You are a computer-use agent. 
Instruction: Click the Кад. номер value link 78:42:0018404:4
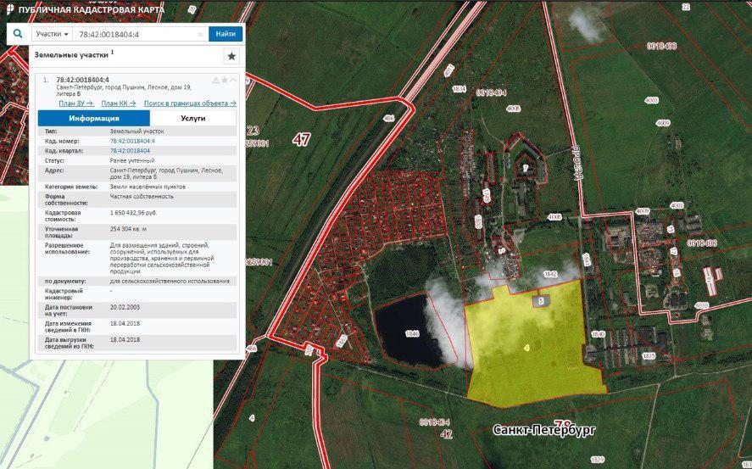pyautogui.click(x=132, y=141)
